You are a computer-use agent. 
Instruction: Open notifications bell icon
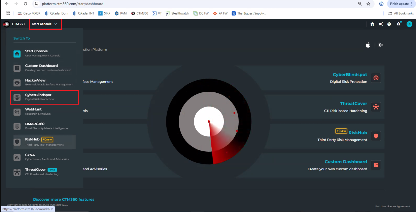click(399, 24)
